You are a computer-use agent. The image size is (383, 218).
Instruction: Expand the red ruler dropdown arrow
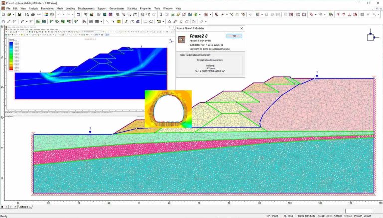(316, 14)
